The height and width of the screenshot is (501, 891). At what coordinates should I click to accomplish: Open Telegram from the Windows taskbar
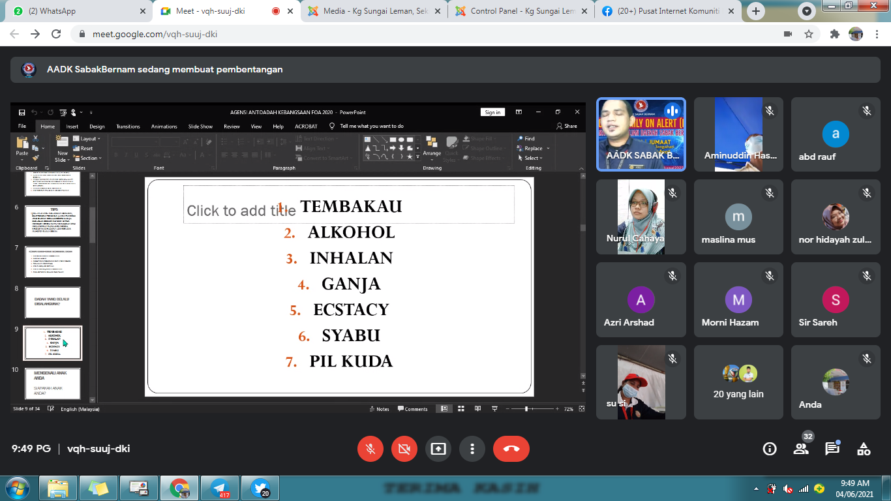(x=219, y=488)
